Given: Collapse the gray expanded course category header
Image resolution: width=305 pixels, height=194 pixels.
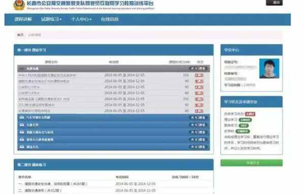Looking at the screenshot, I should tap(113, 69).
